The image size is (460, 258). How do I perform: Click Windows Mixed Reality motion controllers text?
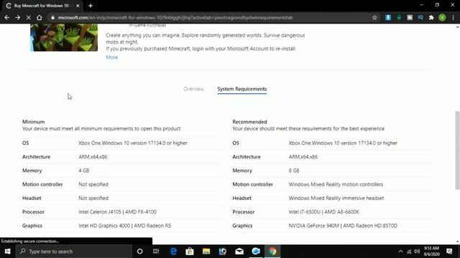click(x=336, y=184)
